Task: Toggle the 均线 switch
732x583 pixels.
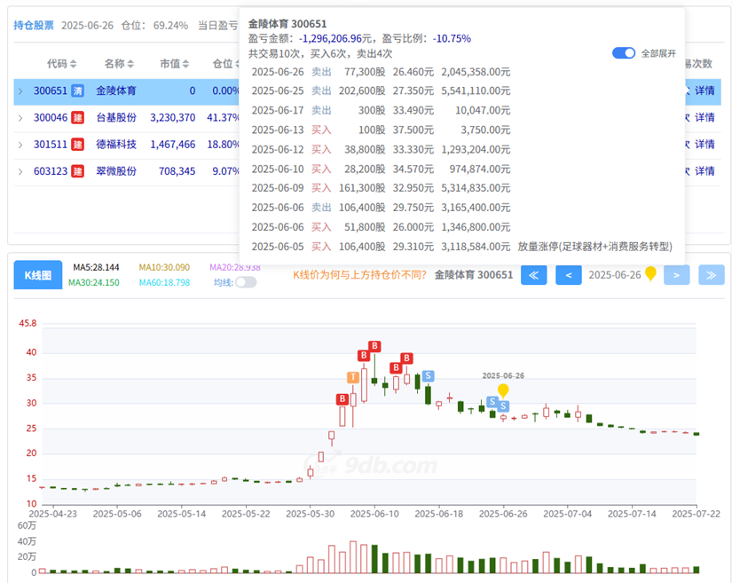Action: (246, 282)
